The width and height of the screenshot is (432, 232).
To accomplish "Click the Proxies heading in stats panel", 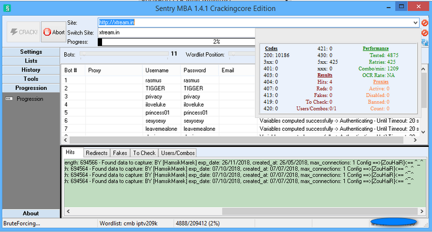I will (381, 81).
